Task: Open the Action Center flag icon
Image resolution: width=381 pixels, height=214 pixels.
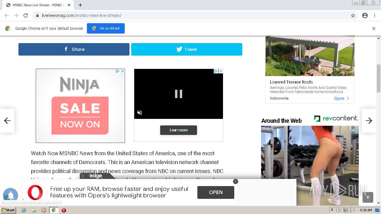Action: pos(353,210)
